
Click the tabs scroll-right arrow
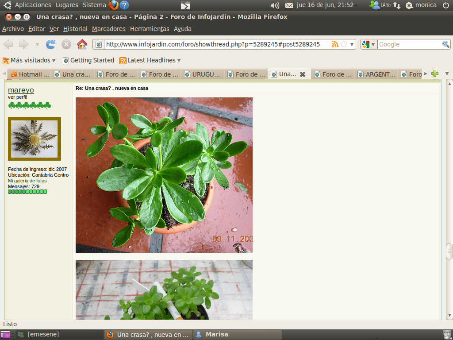425,74
